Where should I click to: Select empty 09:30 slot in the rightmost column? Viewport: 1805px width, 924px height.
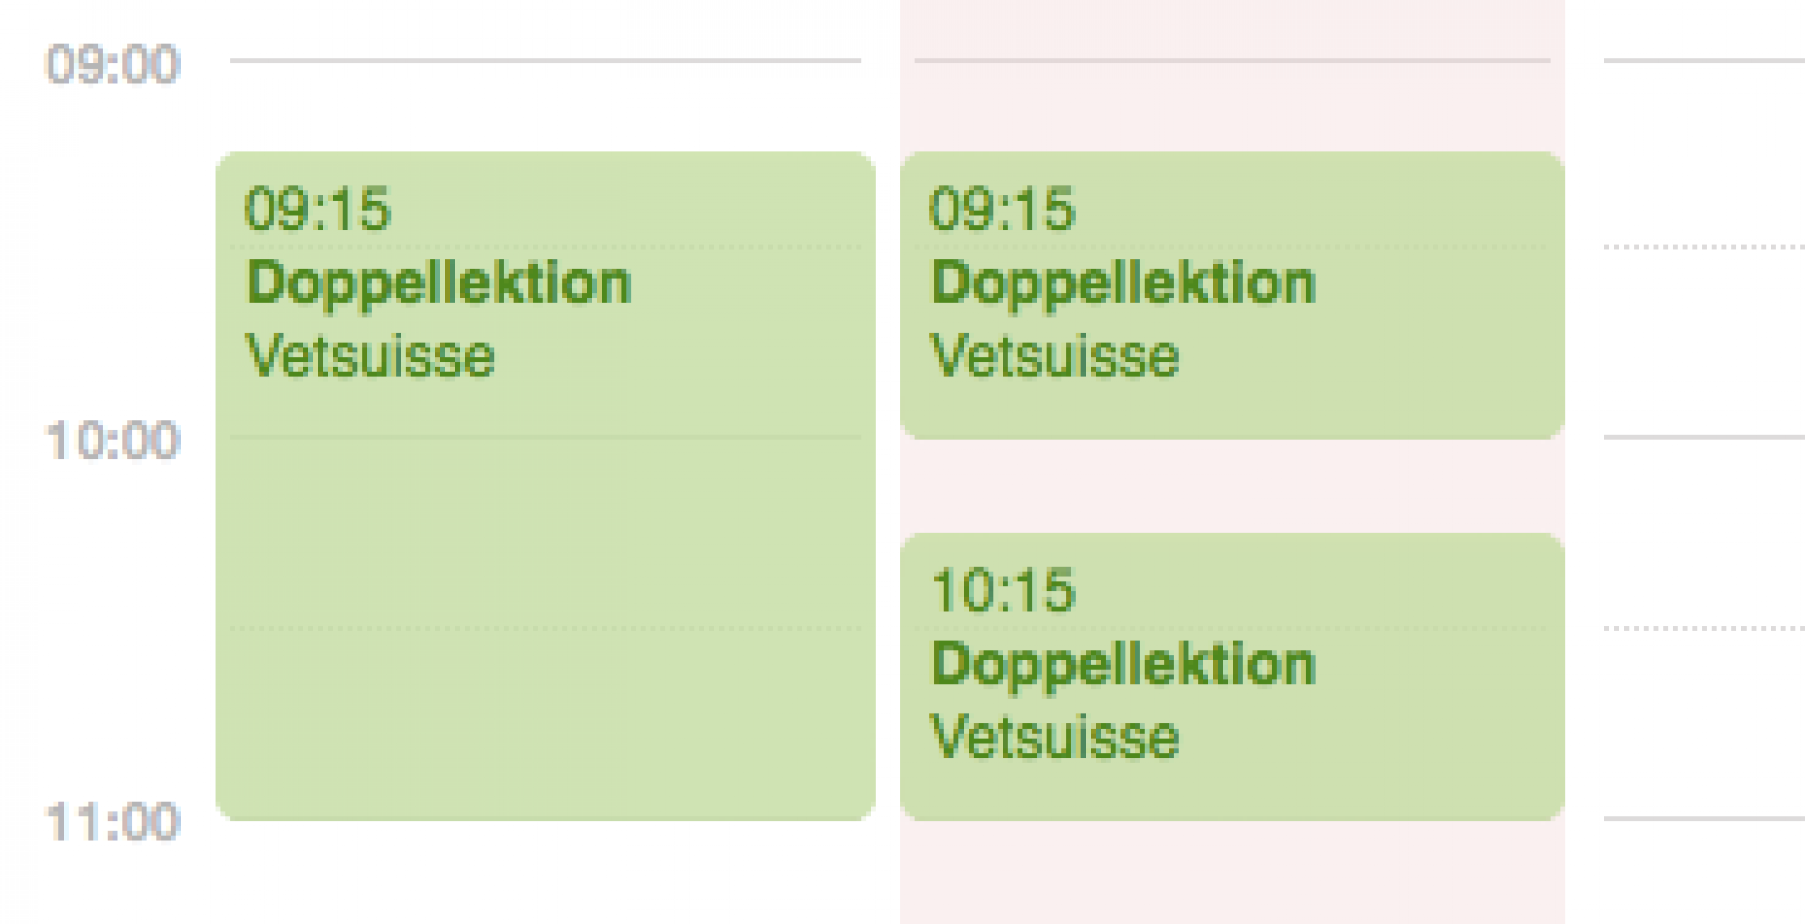[1705, 342]
